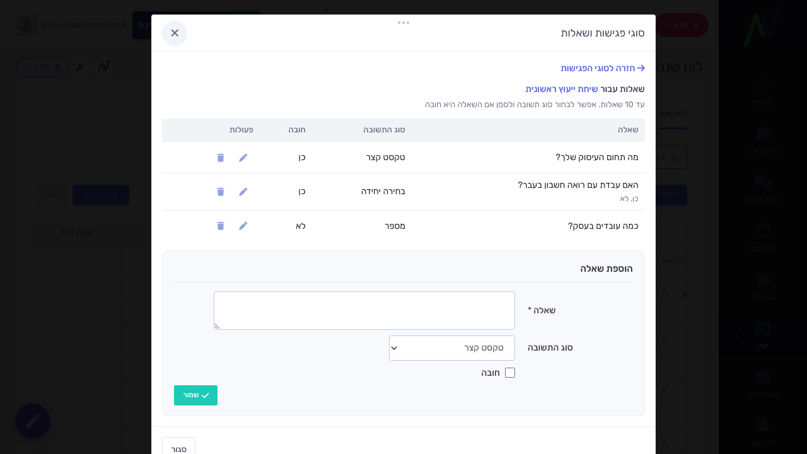Open the 'שיחת ייעוץ ראשונית' meeting type link
The width and height of the screenshot is (807, 454).
562,89
